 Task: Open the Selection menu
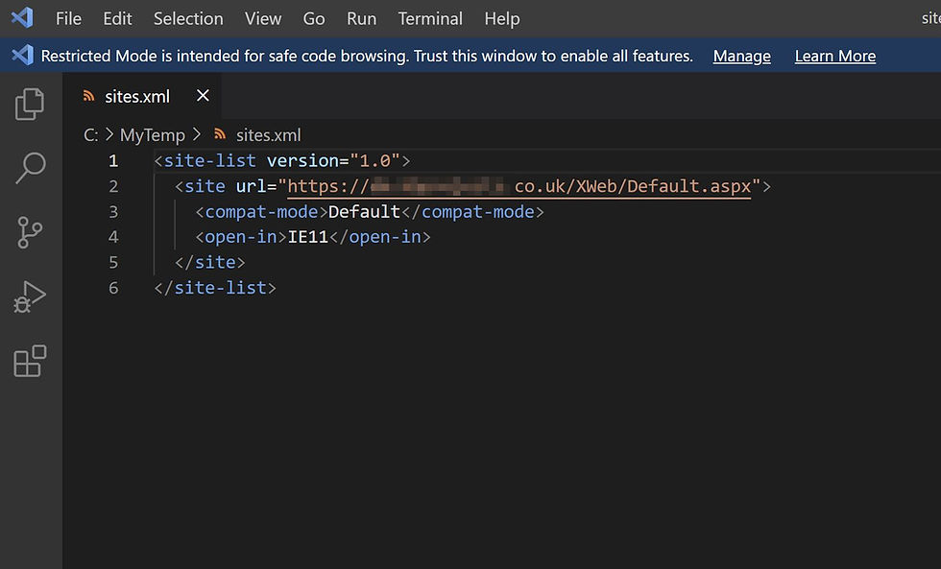click(188, 18)
